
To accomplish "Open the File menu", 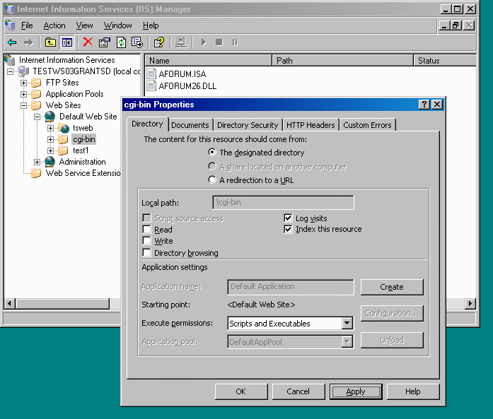I will click(27, 25).
